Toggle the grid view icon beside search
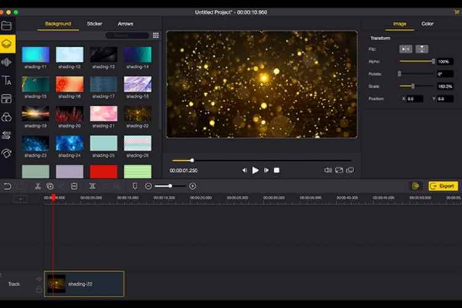Viewport: 462px width, 308px height. (155, 36)
